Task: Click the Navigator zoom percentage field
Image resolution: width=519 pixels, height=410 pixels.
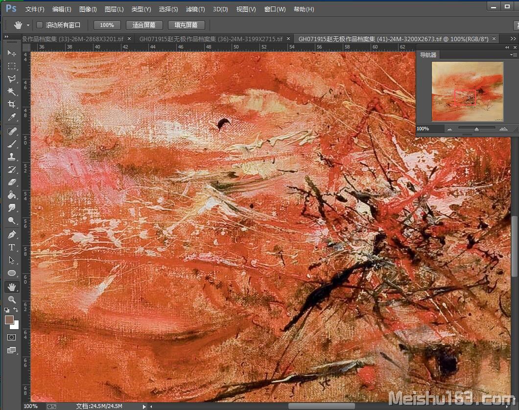Action: click(x=429, y=129)
